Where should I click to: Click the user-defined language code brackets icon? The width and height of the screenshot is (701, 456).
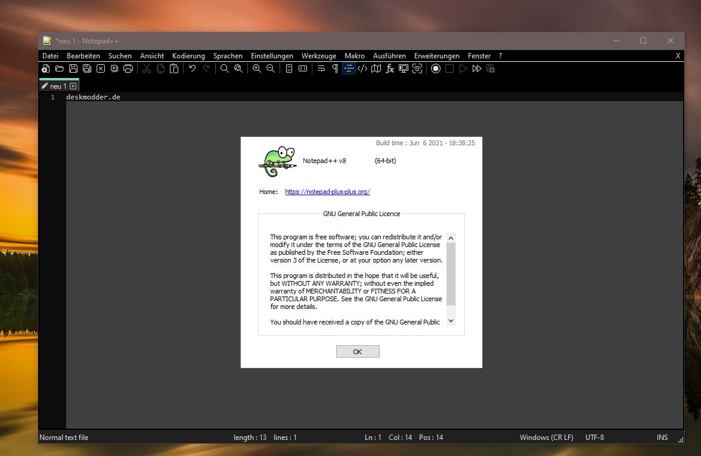pyautogui.click(x=362, y=68)
